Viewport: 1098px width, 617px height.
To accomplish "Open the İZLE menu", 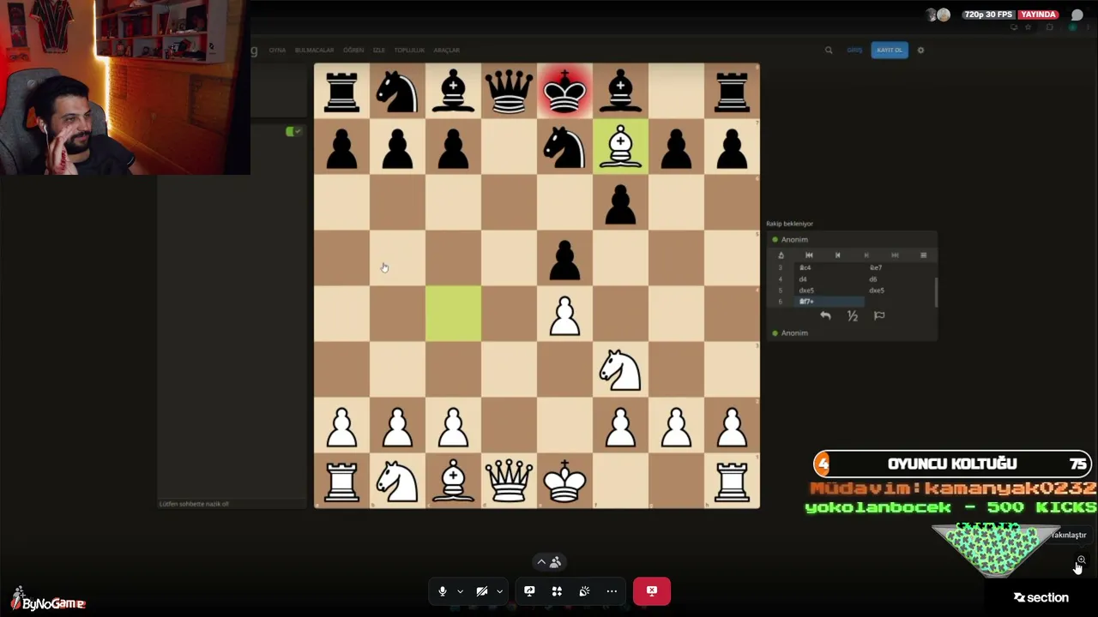I will pyautogui.click(x=379, y=50).
